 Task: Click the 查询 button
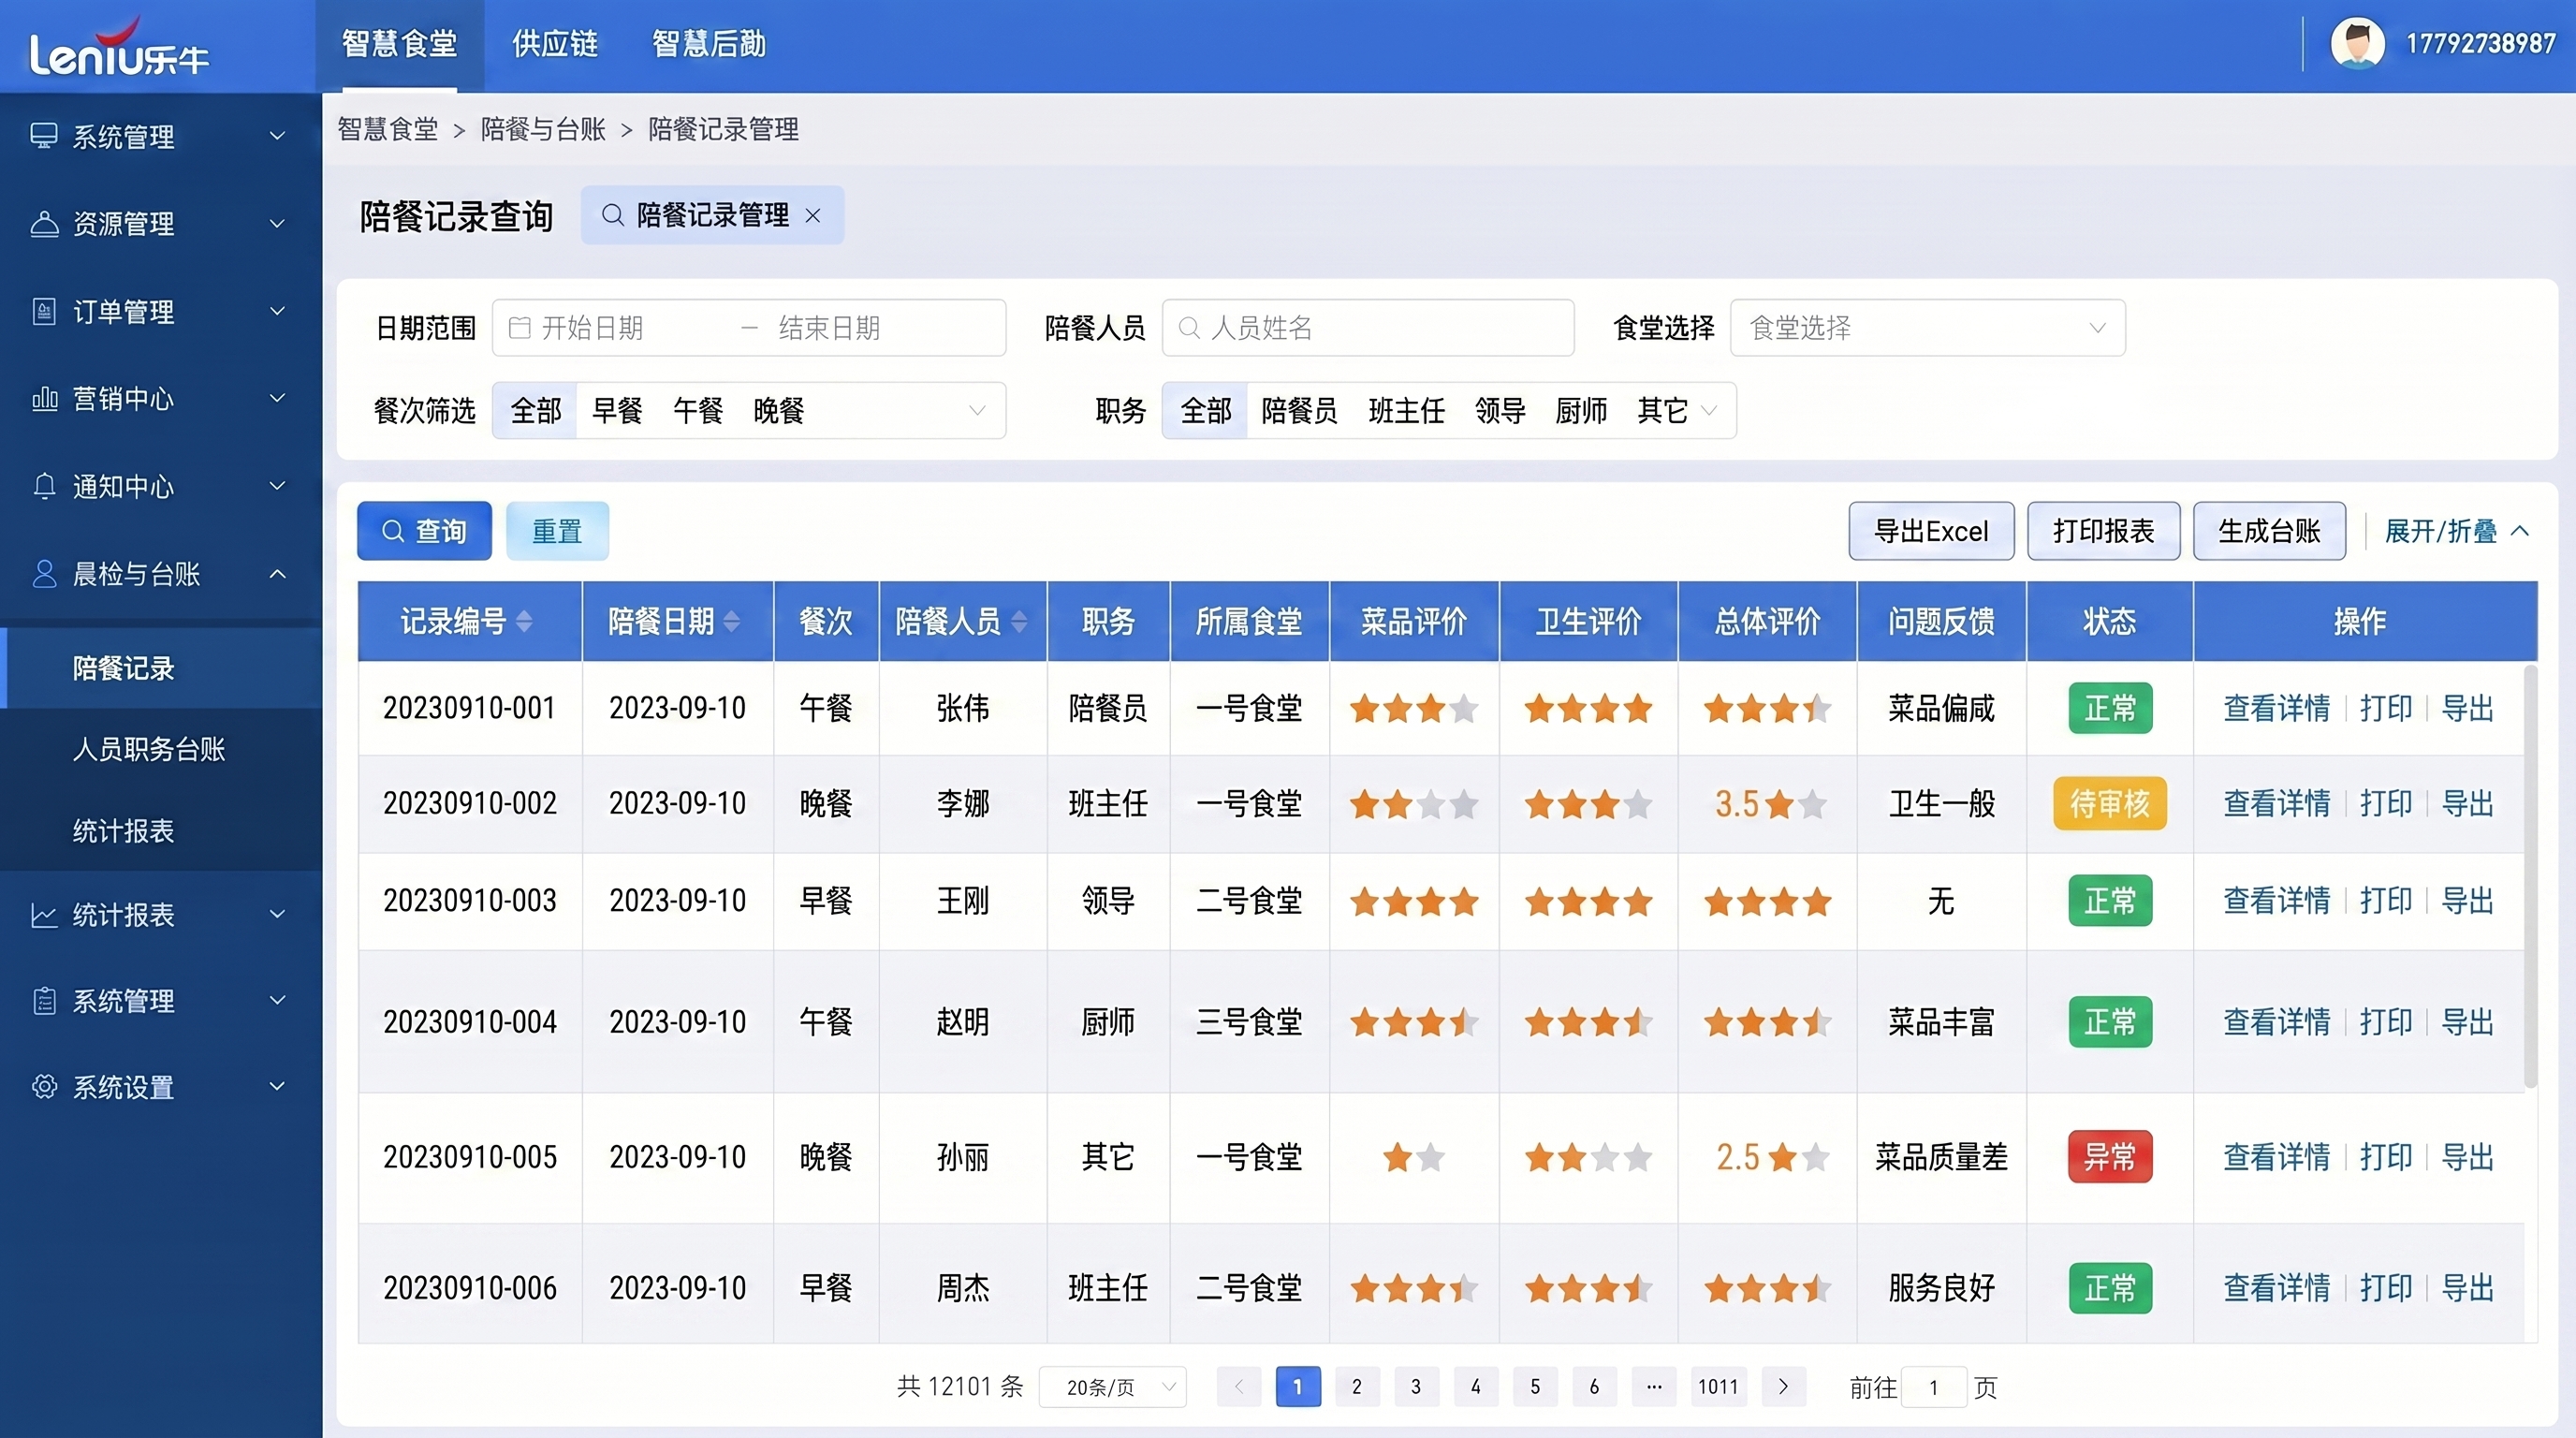click(424, 531)
